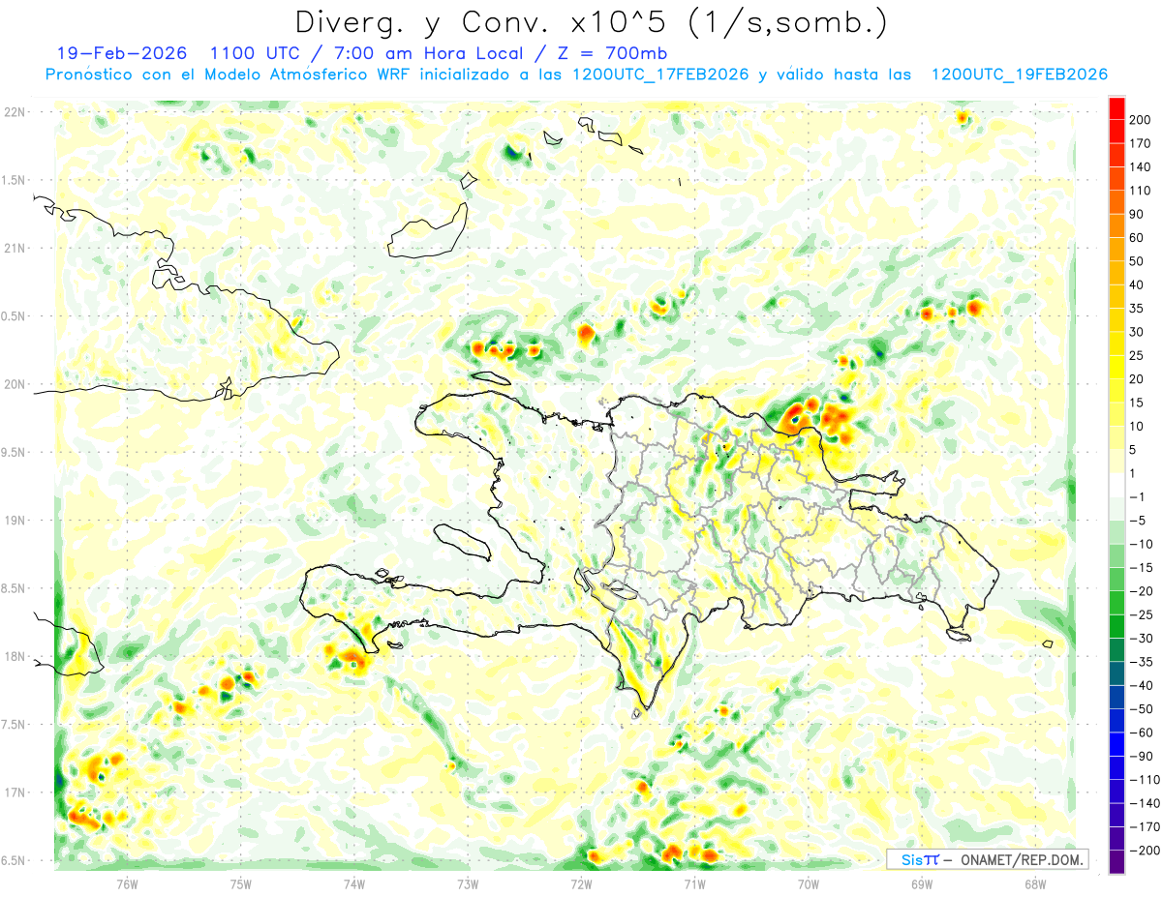Click the 1.5N latitude axis label
The width and height of the screenshot is (1162, 897).
tap(12, 180)
